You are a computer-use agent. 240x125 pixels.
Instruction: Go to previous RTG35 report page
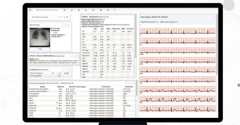tap(71, 56)
